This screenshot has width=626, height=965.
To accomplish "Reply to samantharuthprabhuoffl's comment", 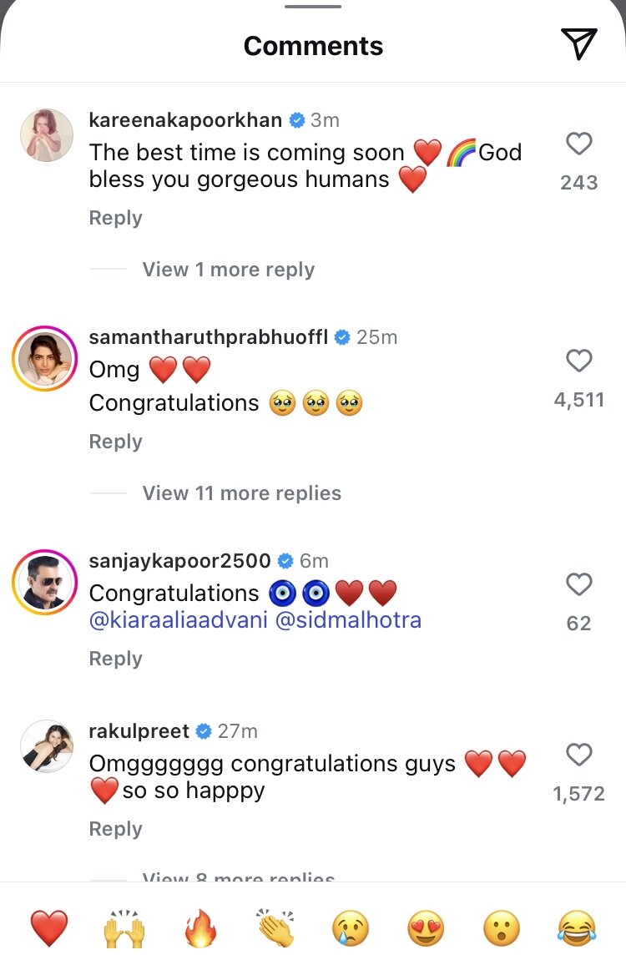I will 115,442.
